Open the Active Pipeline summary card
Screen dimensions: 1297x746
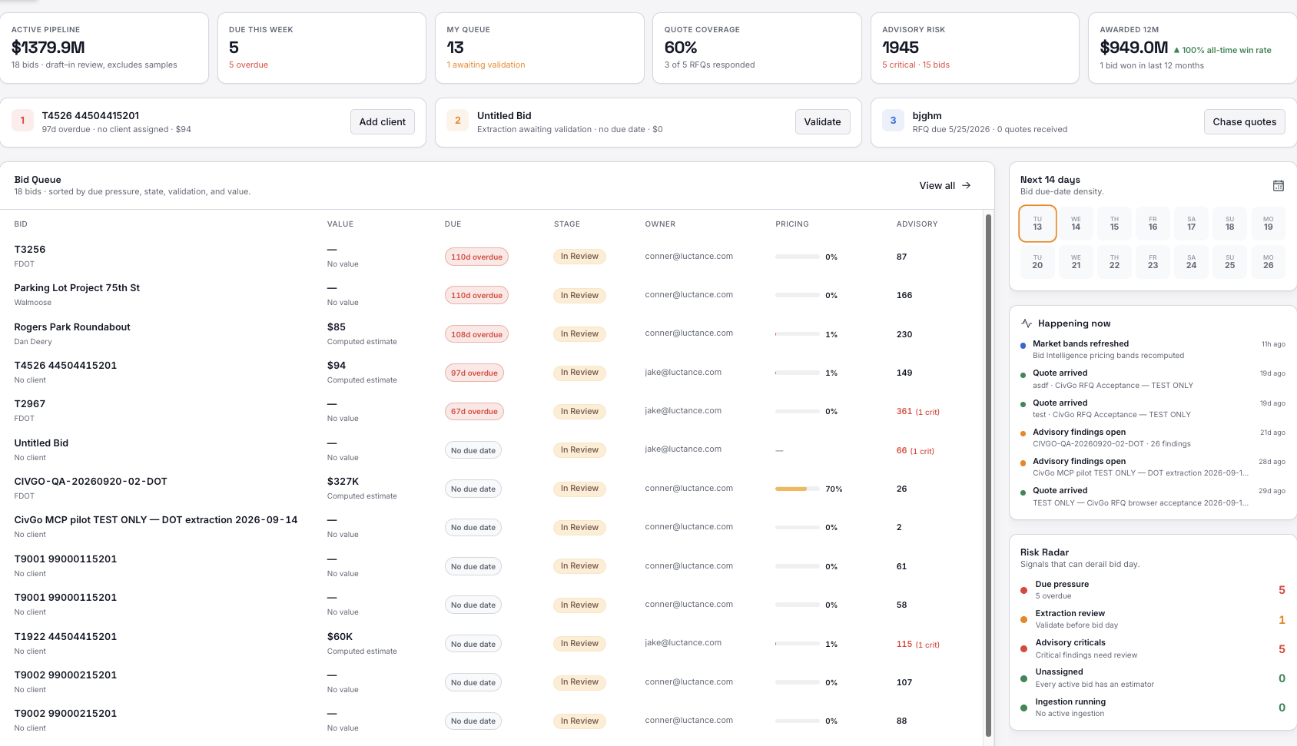pos(104,48)
